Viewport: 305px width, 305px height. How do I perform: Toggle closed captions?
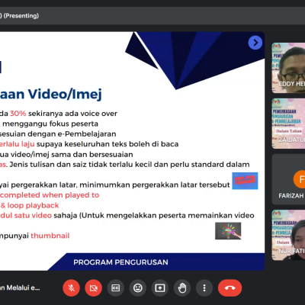(x=116, y=288)
